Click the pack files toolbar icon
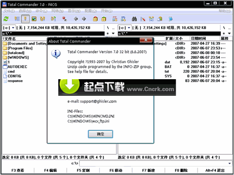Image resolution: width=234 pixels, height=175 pixels. pyautogui.click(x=95, y=19)
